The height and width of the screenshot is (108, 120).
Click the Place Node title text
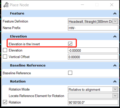click(19, 5)
